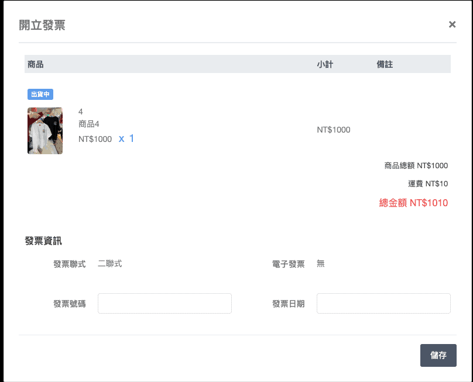Image resolution: width=473 pixels, height=382 pixels.
Task: Click the red 總金額 NT$1010 total
Action: pos(413,203)
